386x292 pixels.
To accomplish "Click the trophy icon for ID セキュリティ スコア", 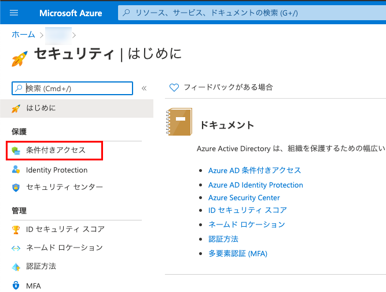I will tap(16, 230).
